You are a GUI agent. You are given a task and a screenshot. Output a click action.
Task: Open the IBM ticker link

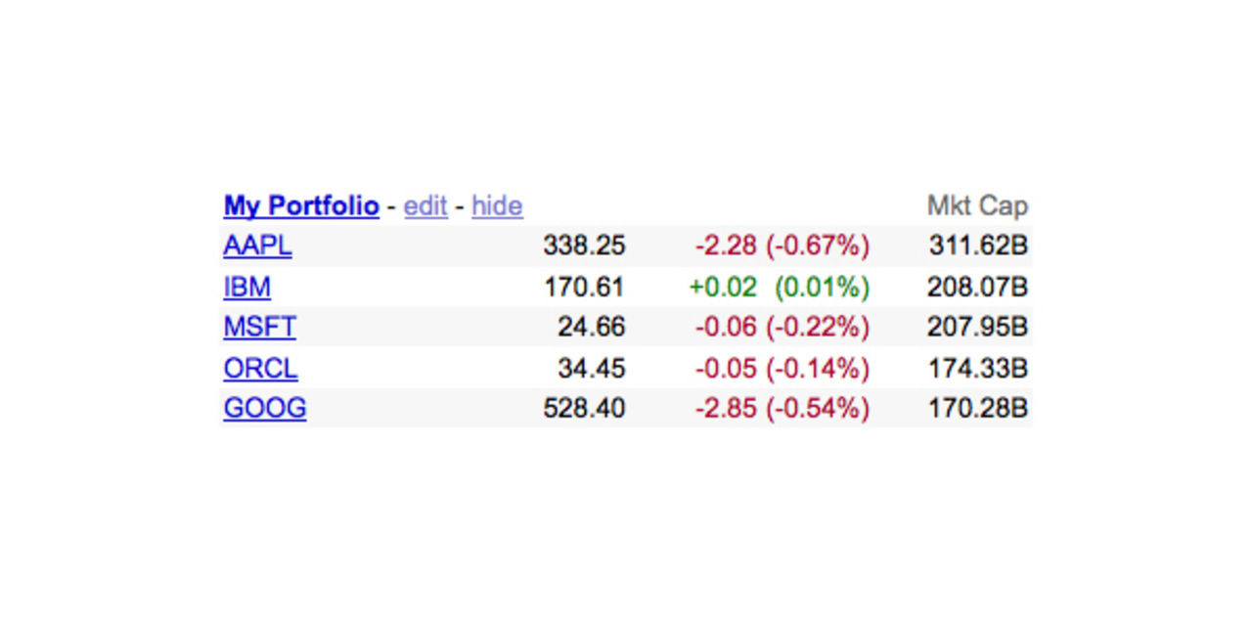point(246,288)
